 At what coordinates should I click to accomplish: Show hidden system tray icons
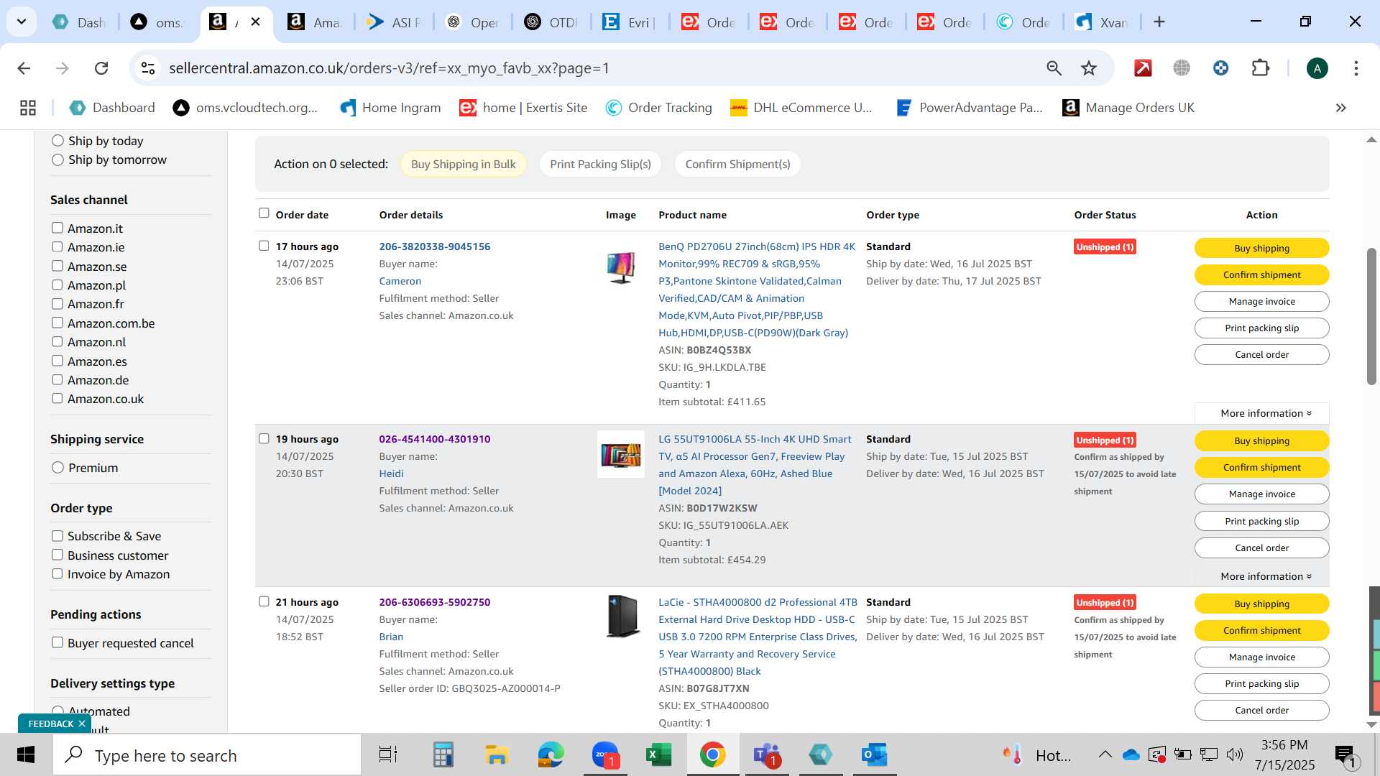[x=1105, y=754]
